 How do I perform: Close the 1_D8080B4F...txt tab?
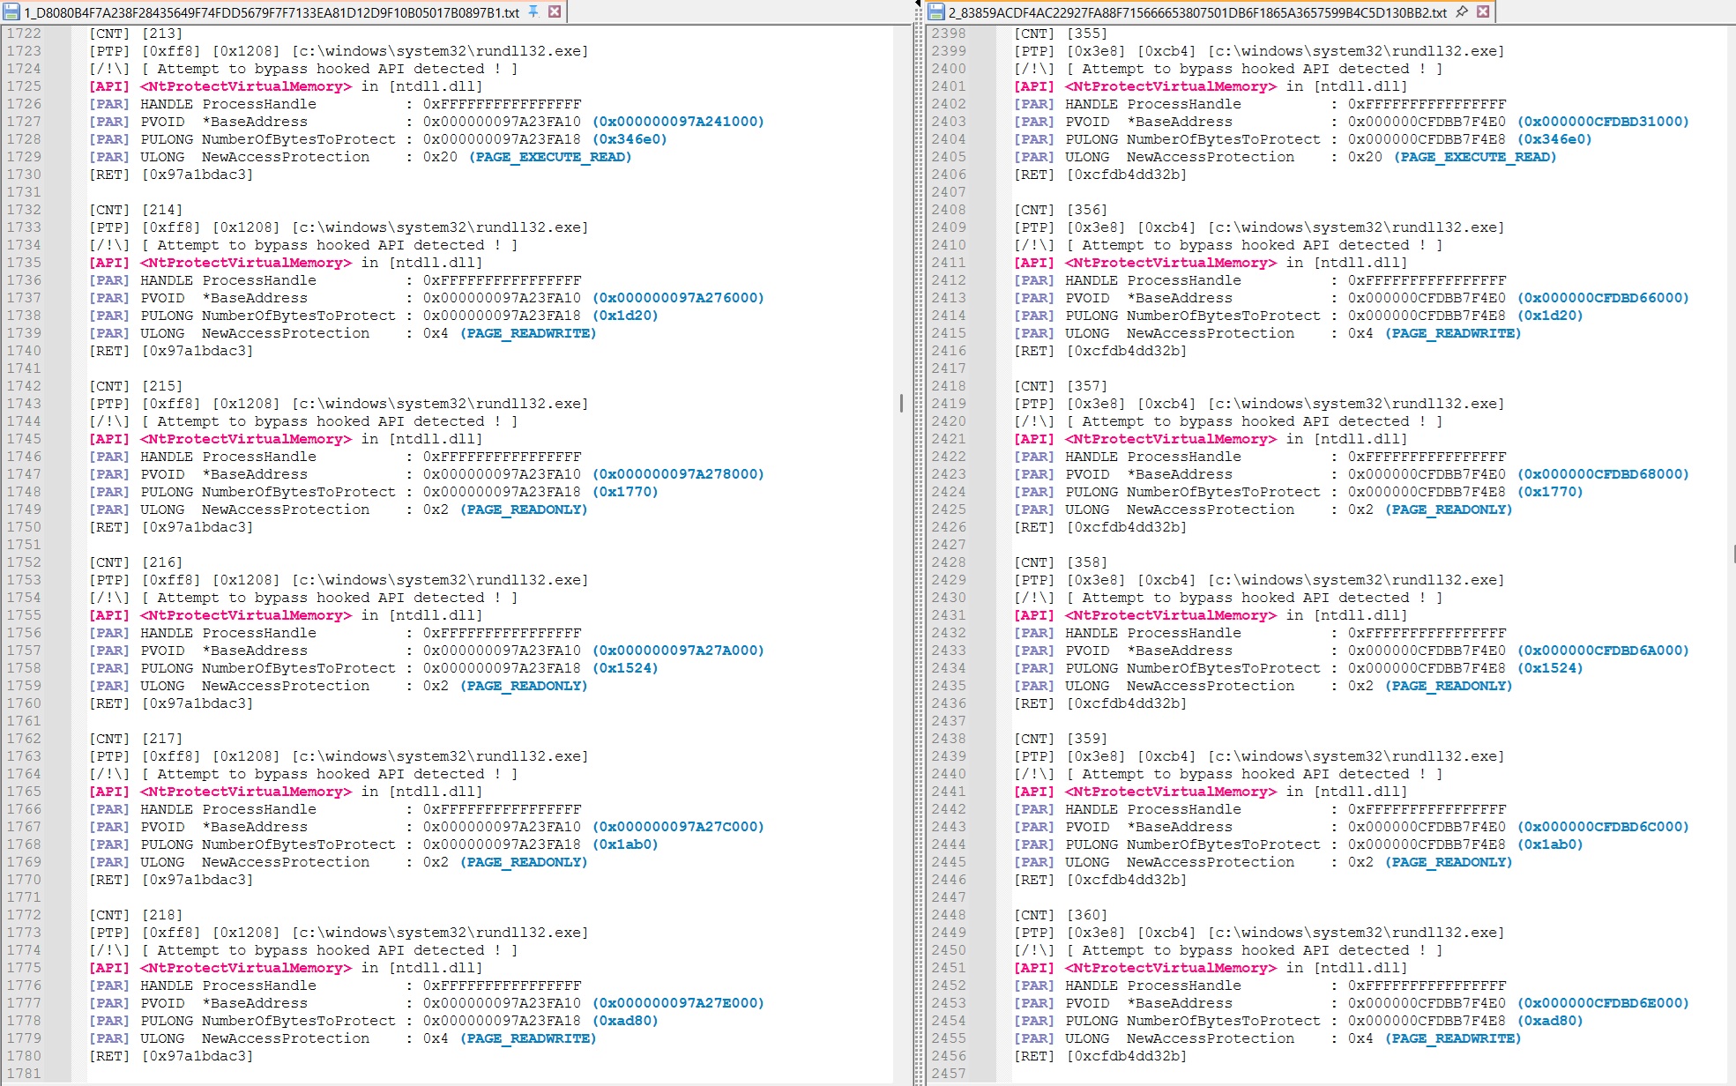coord(555,11)
